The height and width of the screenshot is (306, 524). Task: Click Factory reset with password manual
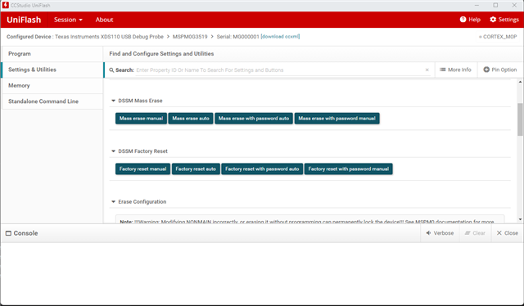pyautogui.click(x=348, y=169)
